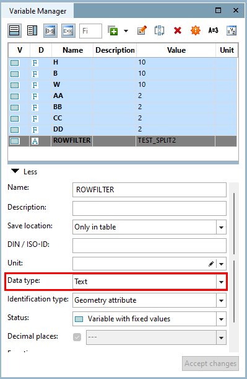The image size is (247, 379).
Task: Click the status icon in row W
Action: point(14,86)
